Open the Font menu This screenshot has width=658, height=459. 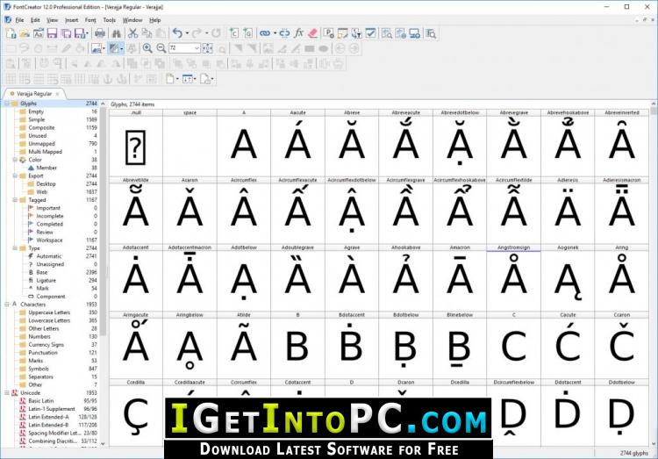[x=90, y=19]
